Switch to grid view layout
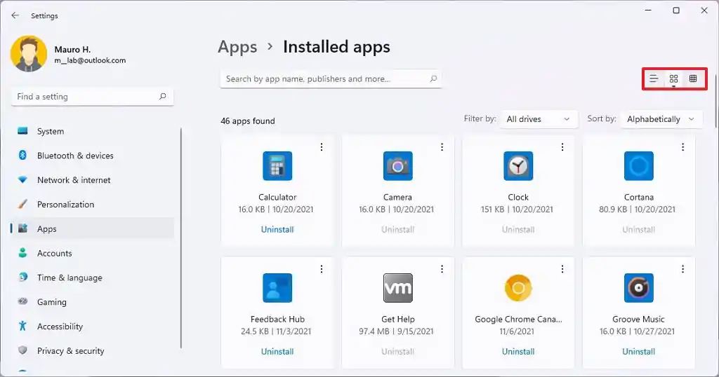The image size is (719, 377). (x=673, y=79)
